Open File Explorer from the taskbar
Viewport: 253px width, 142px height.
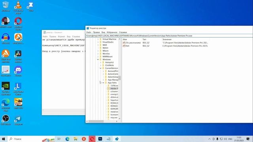click(76, 139)
